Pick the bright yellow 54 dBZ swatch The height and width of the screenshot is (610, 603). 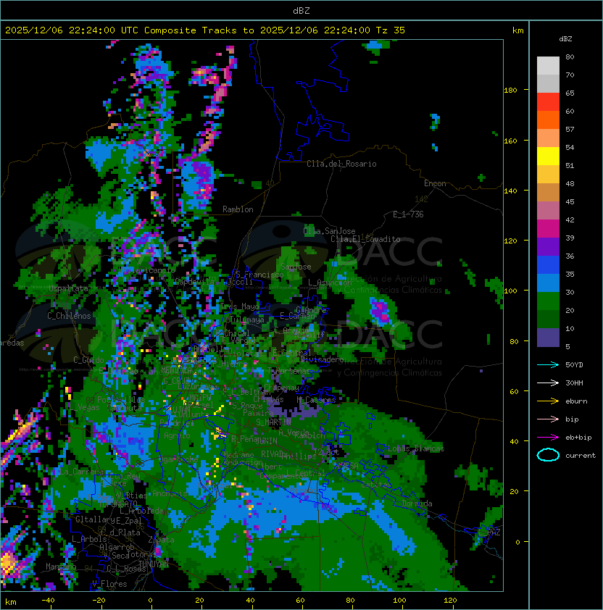point(548,156)
